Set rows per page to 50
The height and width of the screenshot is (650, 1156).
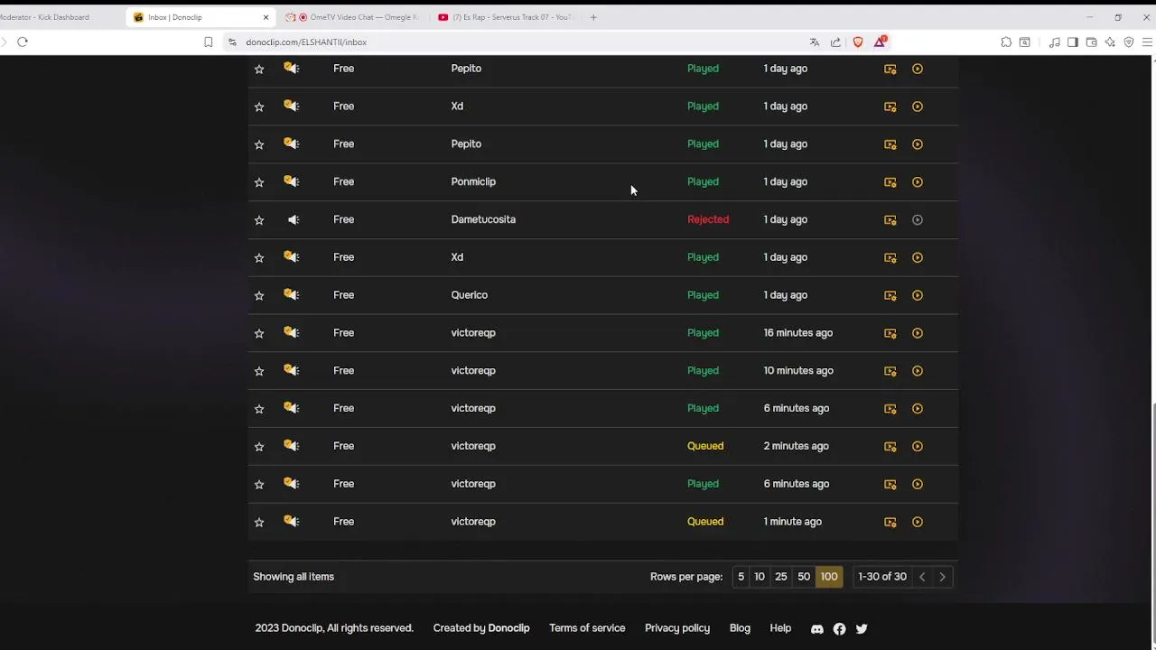[x=804, y=577]
